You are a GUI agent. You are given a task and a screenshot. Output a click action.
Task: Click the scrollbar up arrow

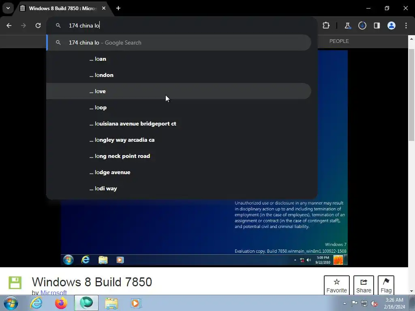[x=412, y=39]
